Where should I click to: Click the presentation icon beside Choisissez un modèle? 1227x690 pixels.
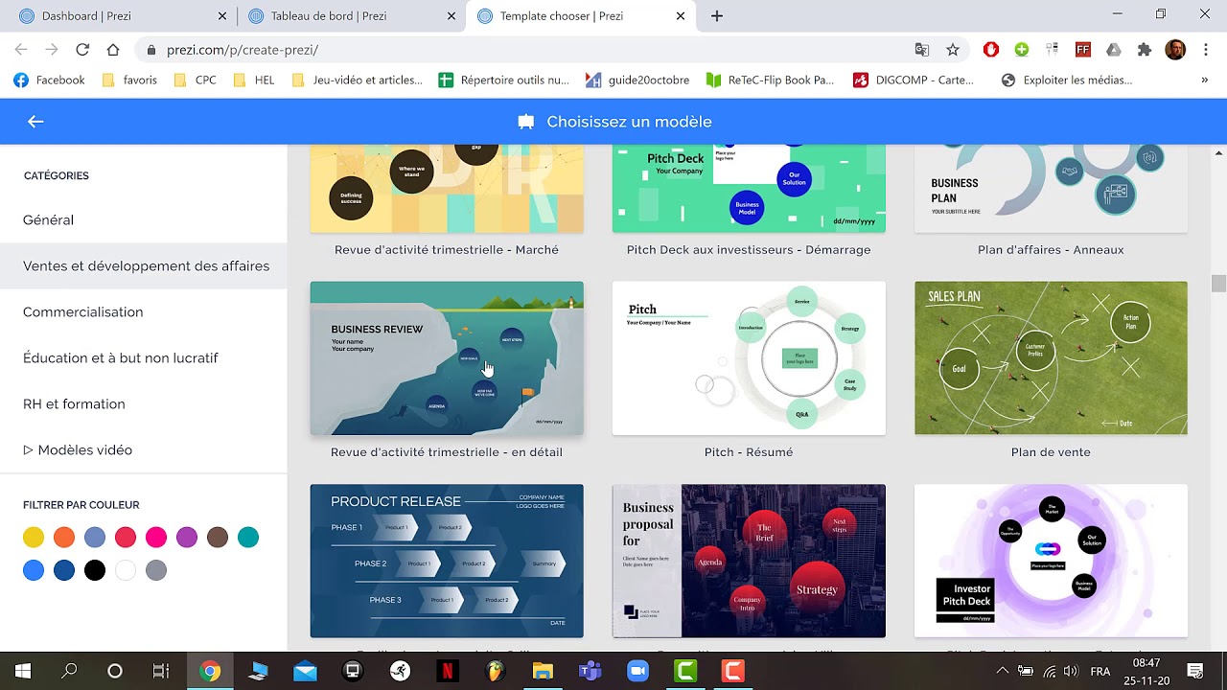[x=525, y=122]
